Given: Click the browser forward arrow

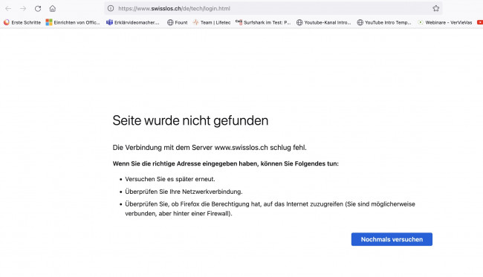Looking at the screenshot, I should click(23, 9).
